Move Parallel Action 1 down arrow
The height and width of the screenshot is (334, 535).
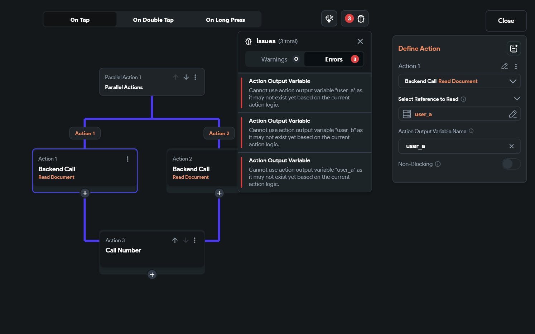[x=186, y=77]
